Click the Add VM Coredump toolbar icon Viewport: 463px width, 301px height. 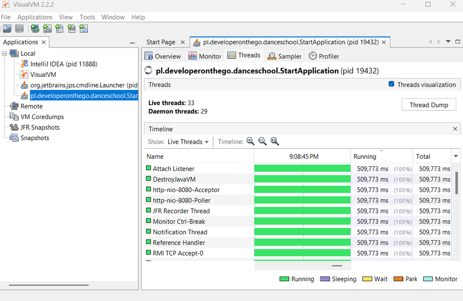59,28
